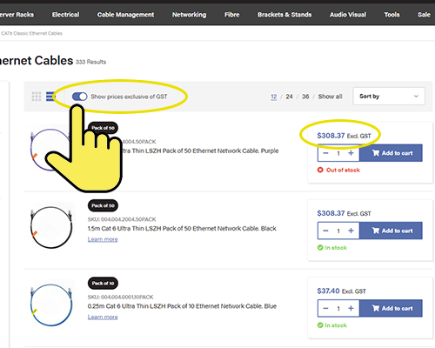Switch to grid view layout icon
The height and width of the screenshot is (348, 435).
pos(37,97)
